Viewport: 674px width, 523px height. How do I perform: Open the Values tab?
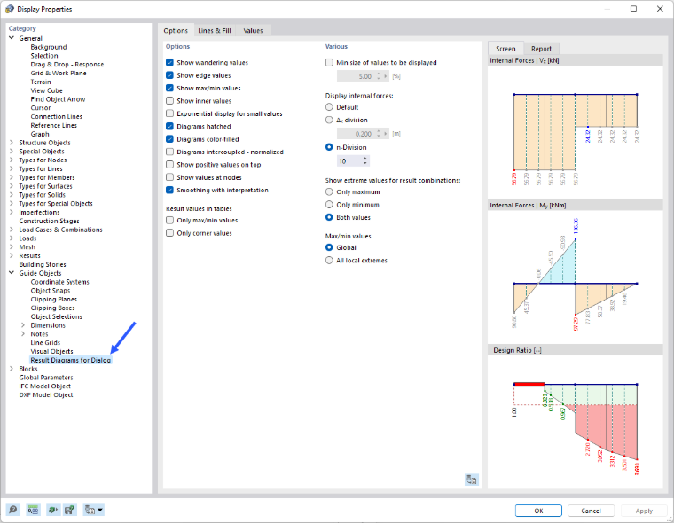(x=253, y=30)
